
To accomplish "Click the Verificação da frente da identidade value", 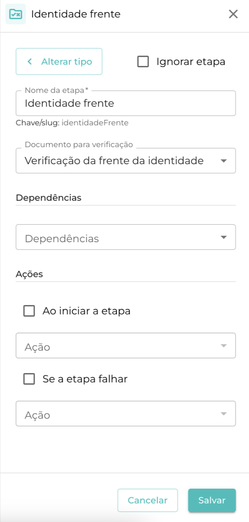I will click(x=114, y=161).
